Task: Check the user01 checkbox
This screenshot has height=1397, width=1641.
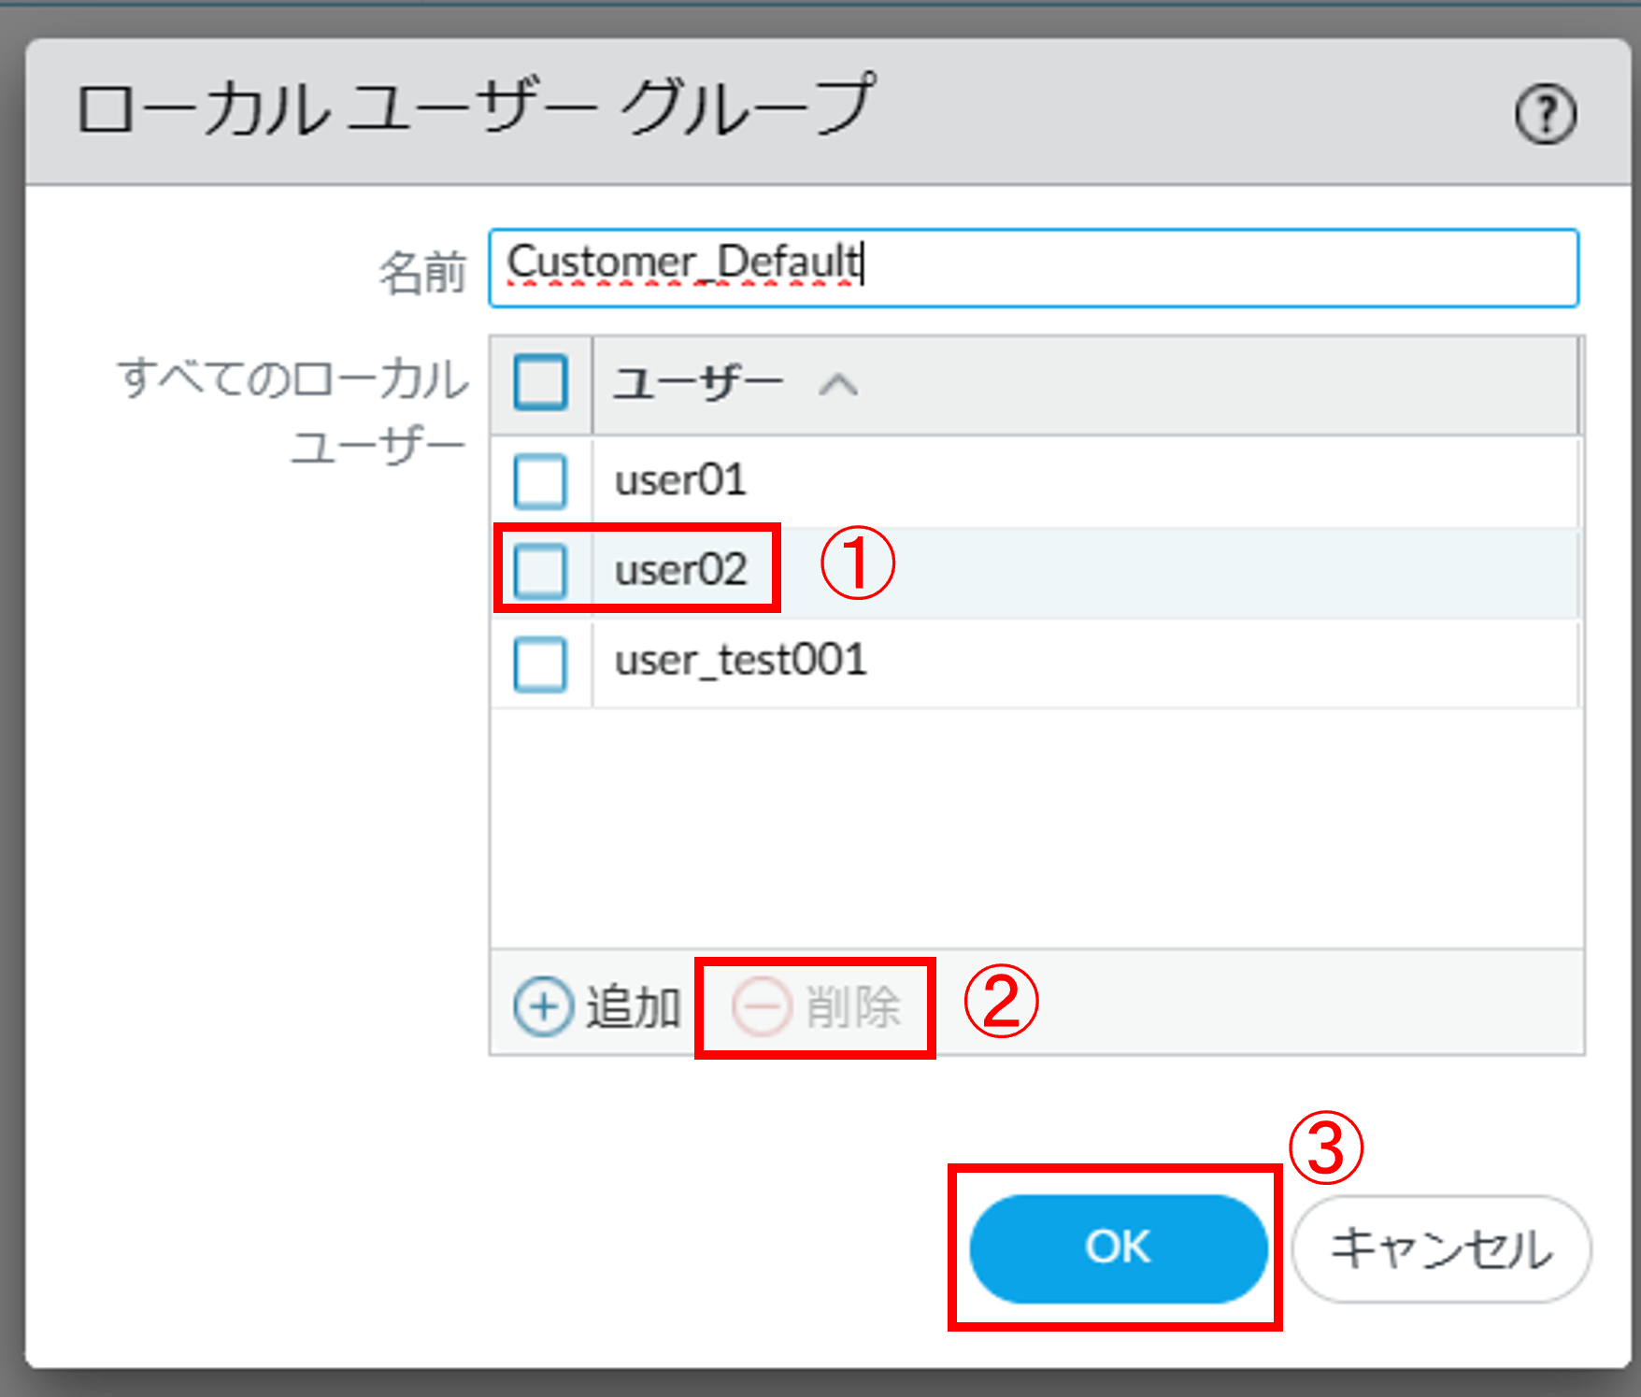Action: click(x=540, y=481)
